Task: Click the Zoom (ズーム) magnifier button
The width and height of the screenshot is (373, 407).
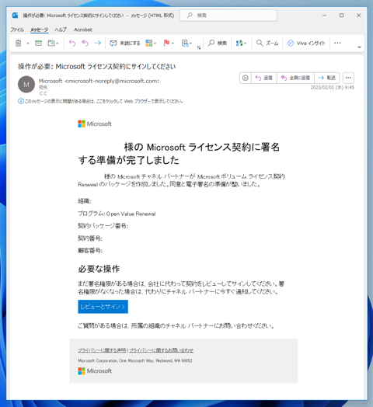Action: tap(267, 43)
